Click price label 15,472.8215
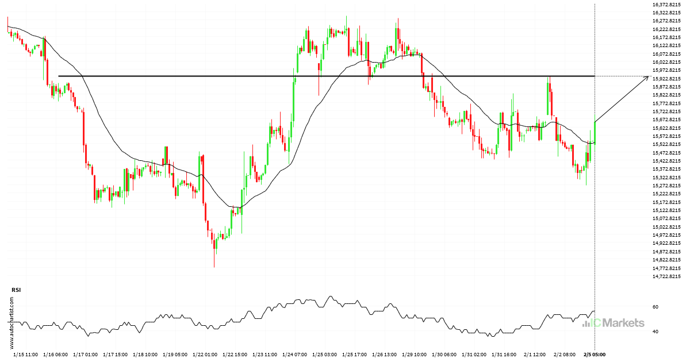 point(667,153)
